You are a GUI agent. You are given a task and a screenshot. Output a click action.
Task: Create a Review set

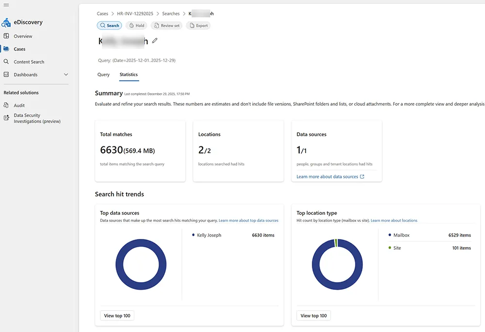pos(166,25)
